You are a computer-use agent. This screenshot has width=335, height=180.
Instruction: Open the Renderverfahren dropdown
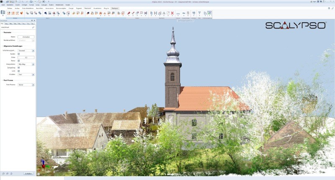pyautogui.click(x=26, y=40)
